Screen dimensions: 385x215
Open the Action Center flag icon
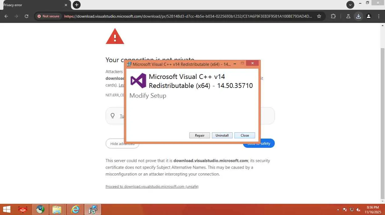[x=345, y=210]
